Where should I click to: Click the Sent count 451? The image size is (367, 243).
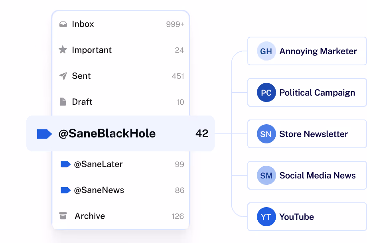(x=178, y=76)
